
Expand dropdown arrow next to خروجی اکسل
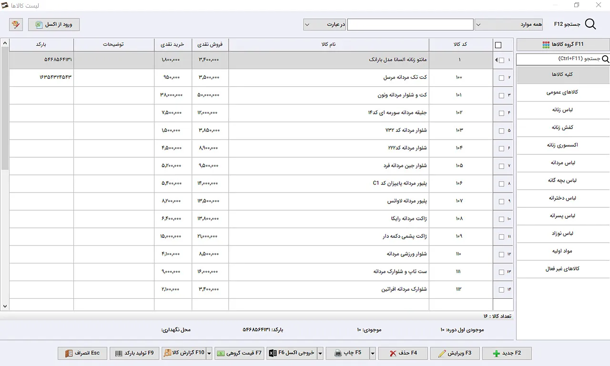click(320, 353)
